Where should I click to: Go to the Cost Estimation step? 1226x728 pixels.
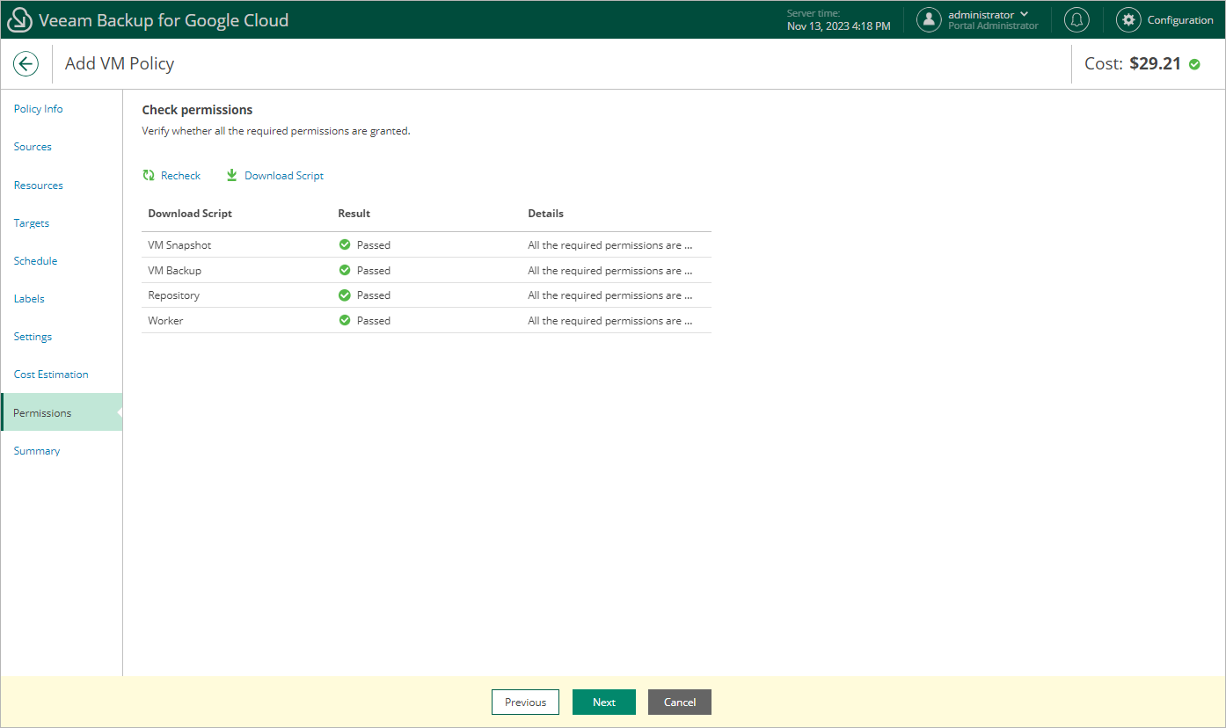[x=51, y=375]
